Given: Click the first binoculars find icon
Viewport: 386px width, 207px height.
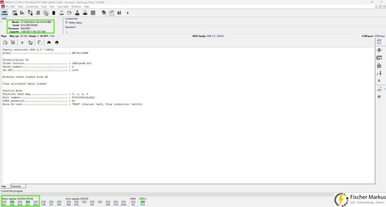Looking at the screenshot, I should 49,43.
